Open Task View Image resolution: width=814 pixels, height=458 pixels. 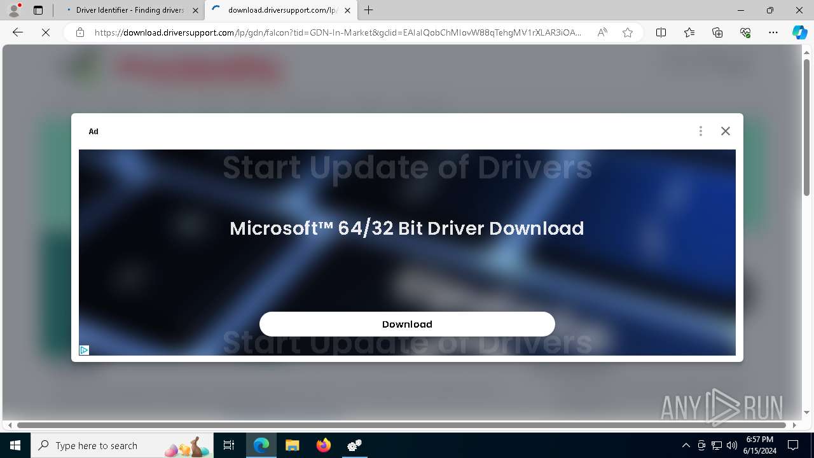230,445
